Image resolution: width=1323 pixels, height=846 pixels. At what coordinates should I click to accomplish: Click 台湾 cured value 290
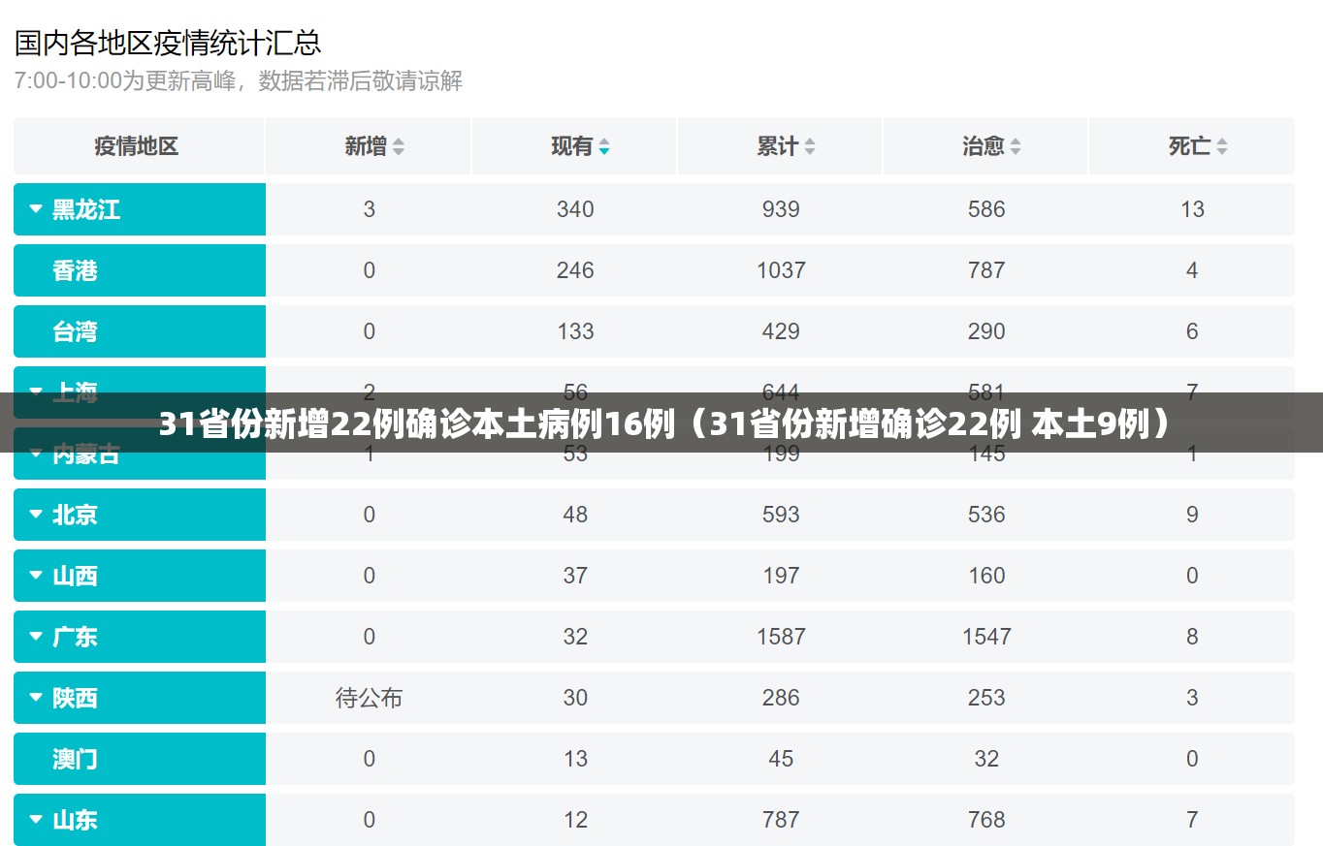pyautogui.click(x=986, y=331)
